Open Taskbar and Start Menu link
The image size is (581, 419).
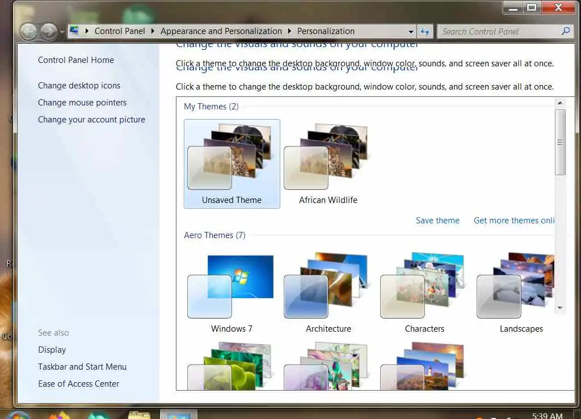pyautogui.click(x=82, y=367)
